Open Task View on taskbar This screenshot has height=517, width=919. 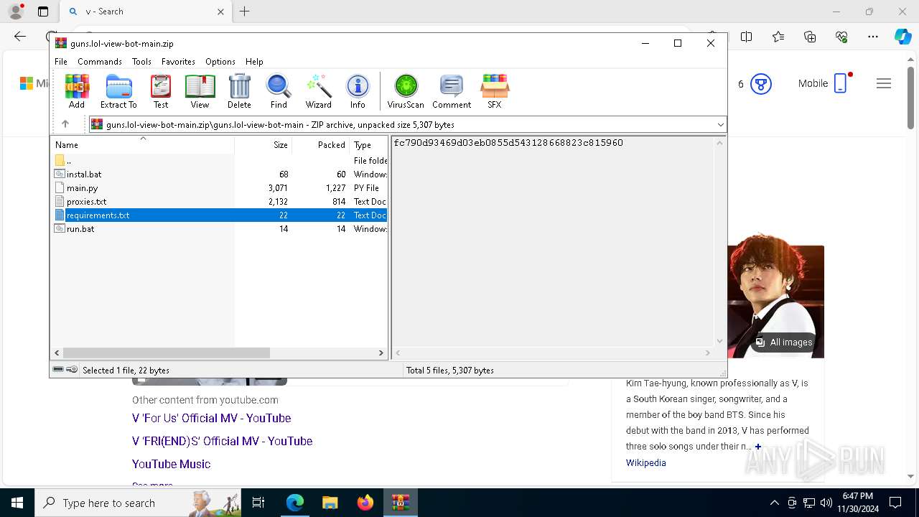[x=258, y=503]
